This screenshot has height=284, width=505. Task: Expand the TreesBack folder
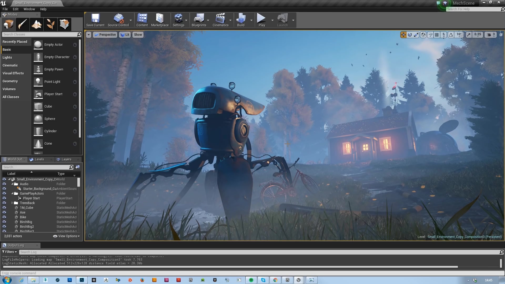click(x=12, y=203)
